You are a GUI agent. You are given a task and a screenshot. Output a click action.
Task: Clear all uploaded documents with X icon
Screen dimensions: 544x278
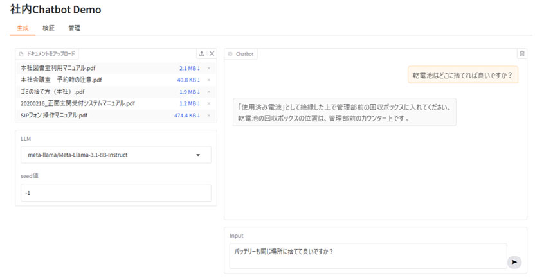click(212, 54)
